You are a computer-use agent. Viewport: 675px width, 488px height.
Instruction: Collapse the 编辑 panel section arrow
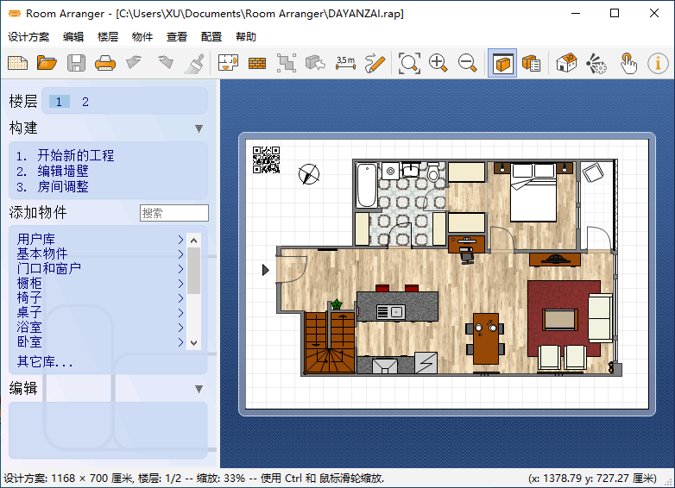pyautogui.click(x=199, y=389)
